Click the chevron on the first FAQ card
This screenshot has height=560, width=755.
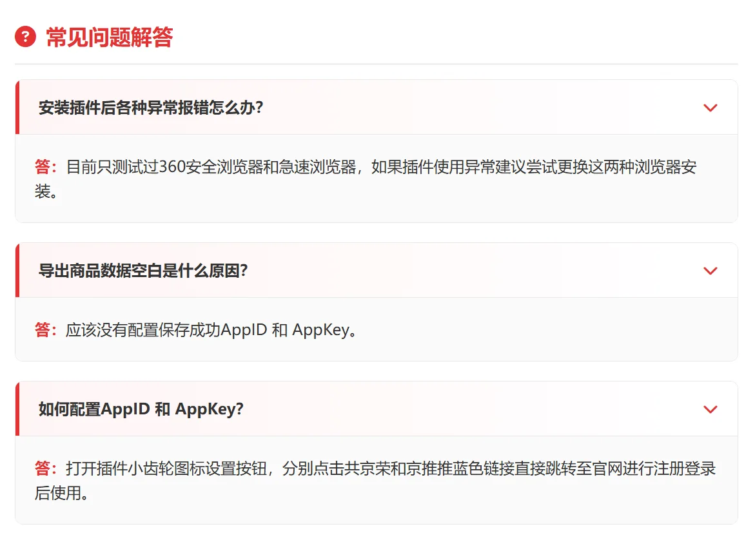[x=711, y=108]
